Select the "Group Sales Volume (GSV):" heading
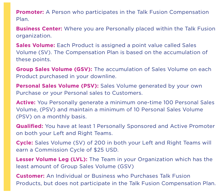Image resolution: width=219 pixels, height=194 pixels. [x=54, y=69]
